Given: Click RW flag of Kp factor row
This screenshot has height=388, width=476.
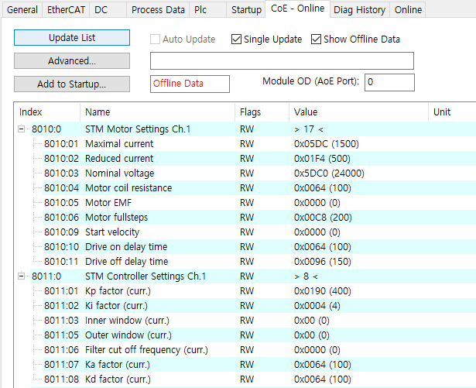Looking at the screenshot, I should [x=247, y=291].
